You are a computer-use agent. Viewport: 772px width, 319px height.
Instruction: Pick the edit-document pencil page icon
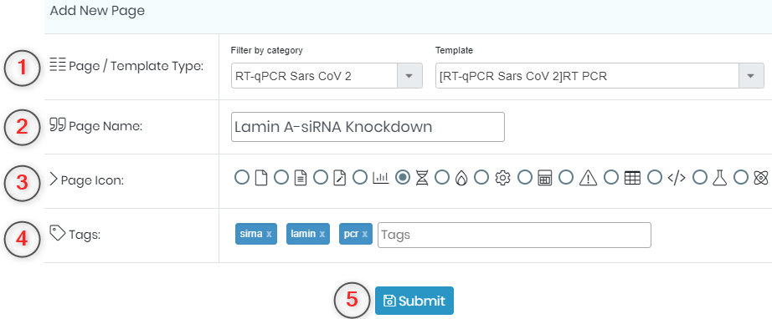click(340, 178)
